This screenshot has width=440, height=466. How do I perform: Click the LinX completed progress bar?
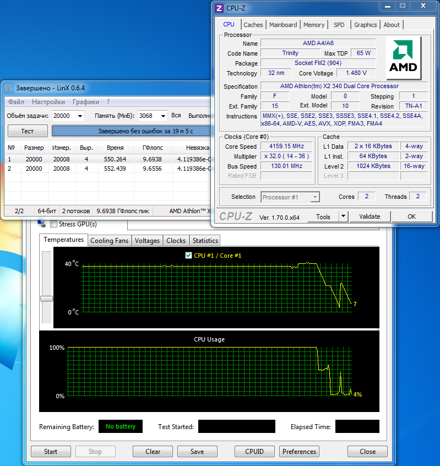pyautogui.click(x=131, y=131)
